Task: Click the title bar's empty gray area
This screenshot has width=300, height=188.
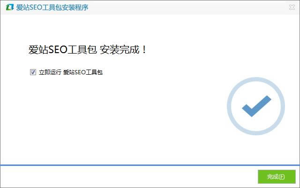Action: click(x=187, y=8)
